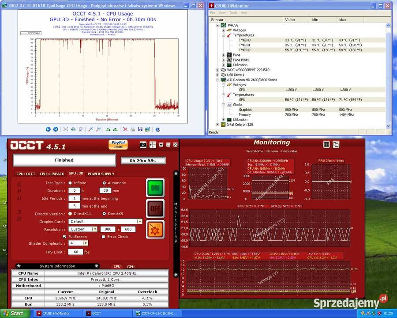
Task: Choose DirectX9 radio button
Action: pos(104,214)
